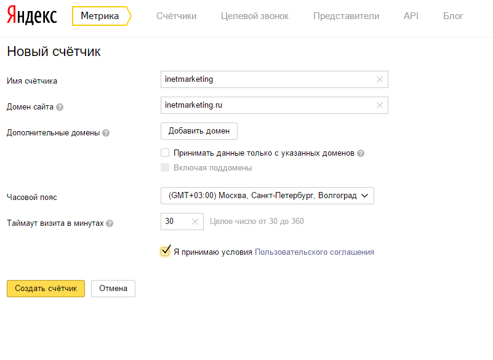The image size is (493, 360).
Task: Enable Принимать данные только с указанных доменов
Action: (x=165, y=153)
